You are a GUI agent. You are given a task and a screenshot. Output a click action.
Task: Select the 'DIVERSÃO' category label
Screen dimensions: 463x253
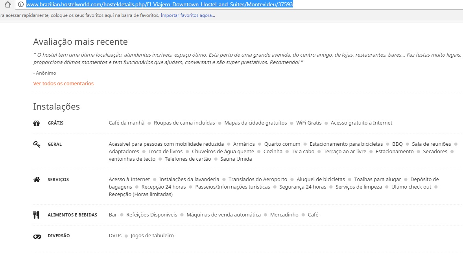point(59,236)
